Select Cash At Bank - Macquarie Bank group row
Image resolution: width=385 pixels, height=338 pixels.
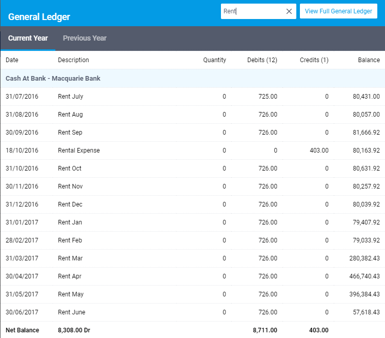click(x=193, y=79)
